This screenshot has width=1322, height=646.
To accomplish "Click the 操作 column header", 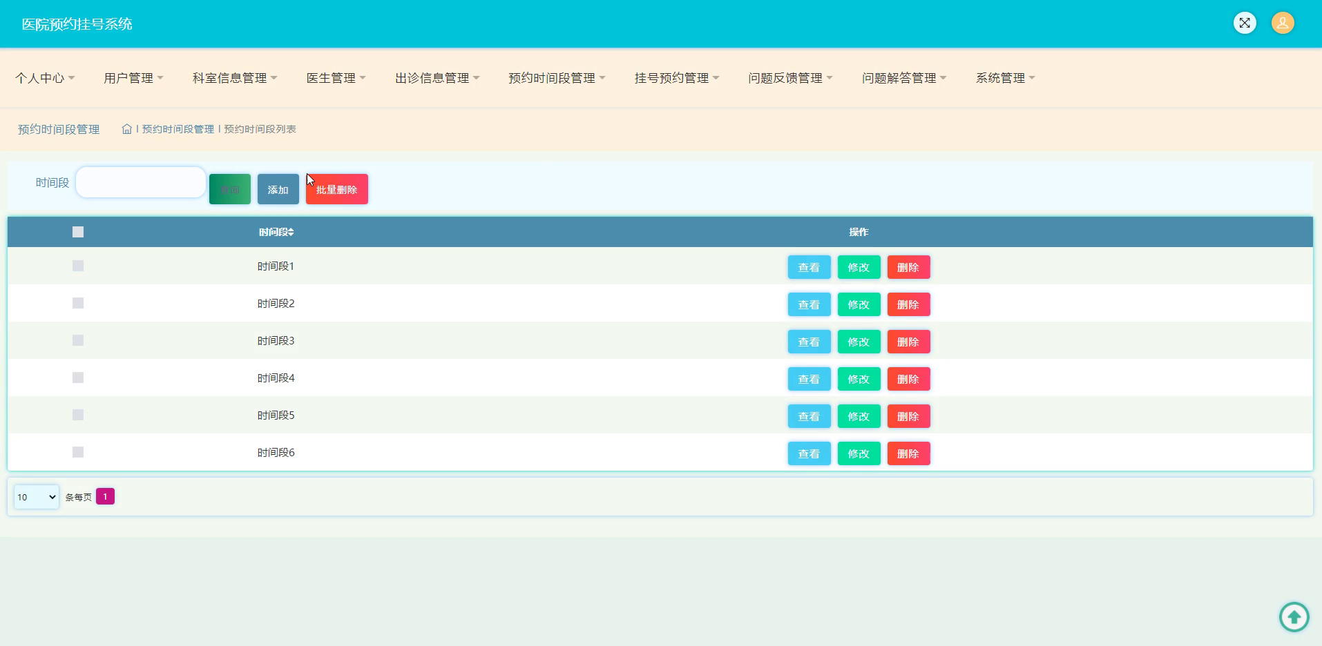I will point(859,232).
